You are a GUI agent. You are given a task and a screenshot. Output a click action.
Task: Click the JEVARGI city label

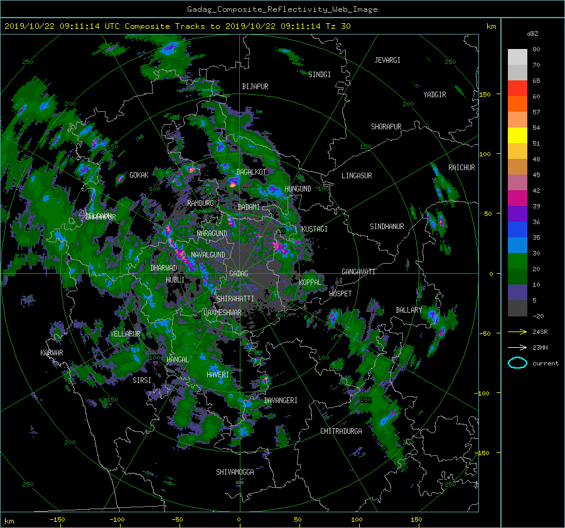(x=387, y=60)
